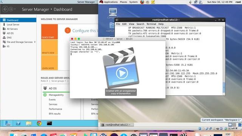Open Performance in the AD DS tile

click(56, 109)
